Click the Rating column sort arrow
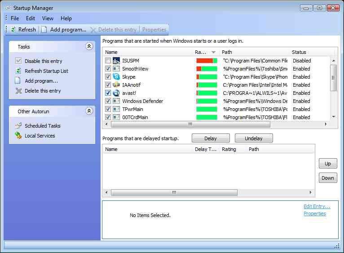 pos(213,52)
